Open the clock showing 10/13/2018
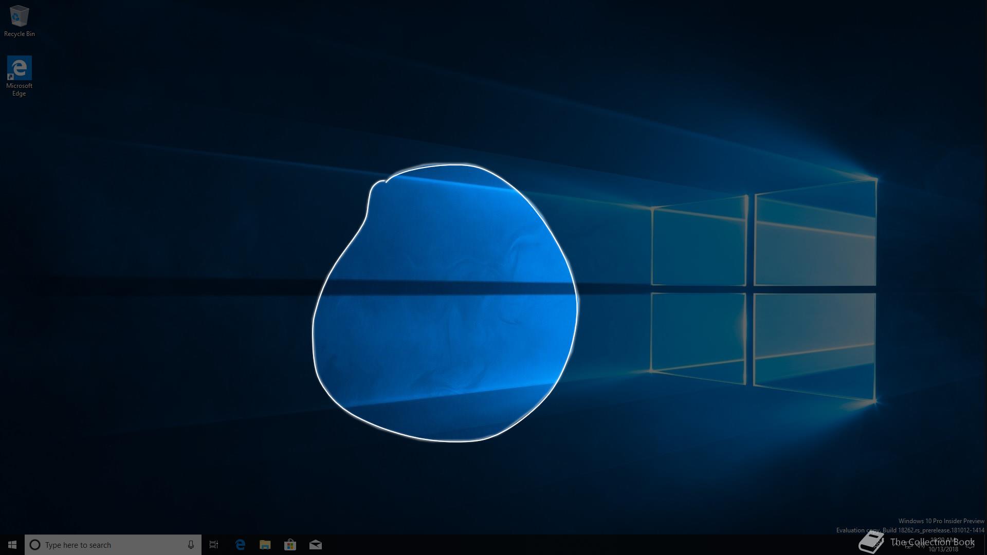The height and width of the screenshot is (555, 987). pyautogui.click(x=943, y=545)
